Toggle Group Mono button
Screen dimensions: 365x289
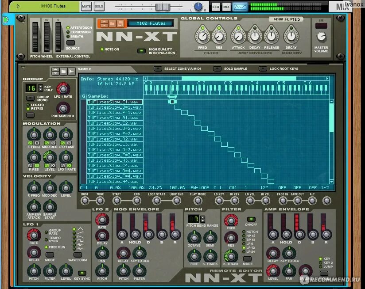[x=30, y=98]
